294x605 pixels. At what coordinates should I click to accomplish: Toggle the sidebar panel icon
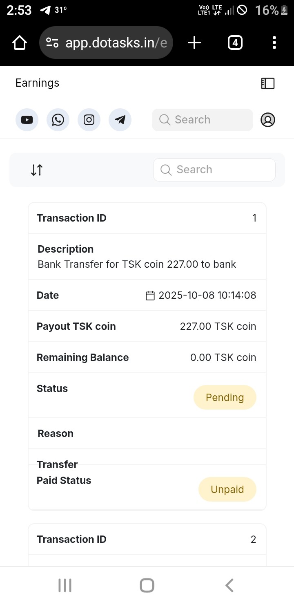pos(268,83)
